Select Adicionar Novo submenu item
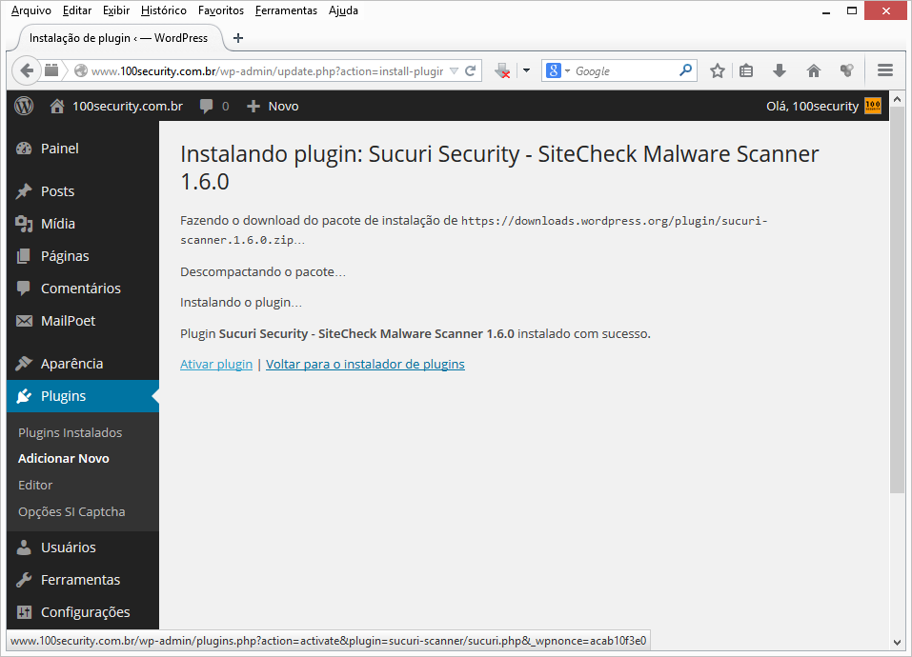The width and height of the screenshot is (912, 657). tap(64, 458)
